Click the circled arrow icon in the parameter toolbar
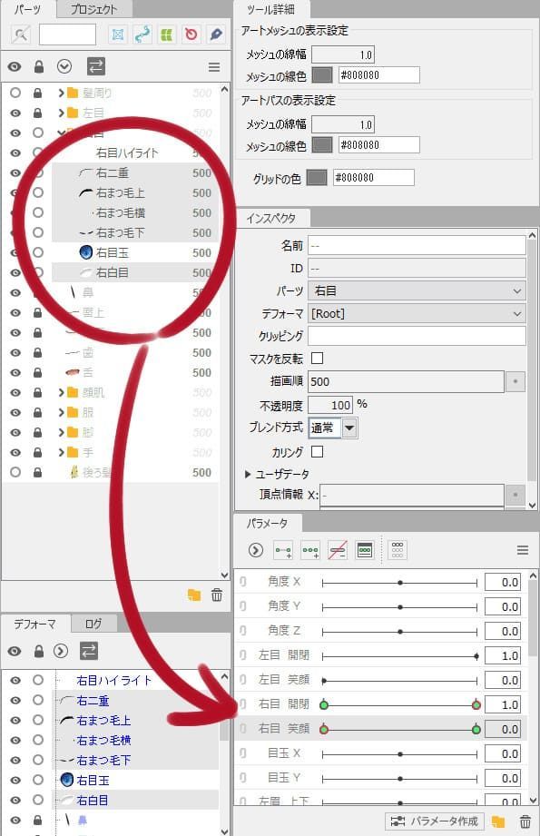The image size is (540, 836). pos(256,550)
